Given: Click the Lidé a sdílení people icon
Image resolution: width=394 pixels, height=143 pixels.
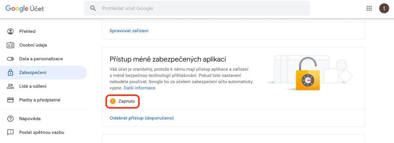Looking at the screenshot, I should (x=10, y=86).
